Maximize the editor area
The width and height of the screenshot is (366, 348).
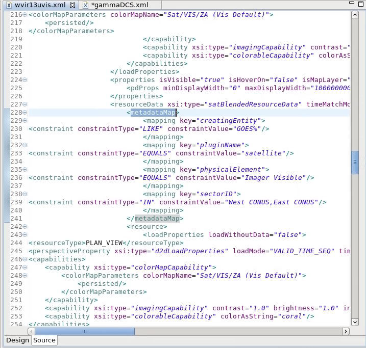click(x=361, y=4)
